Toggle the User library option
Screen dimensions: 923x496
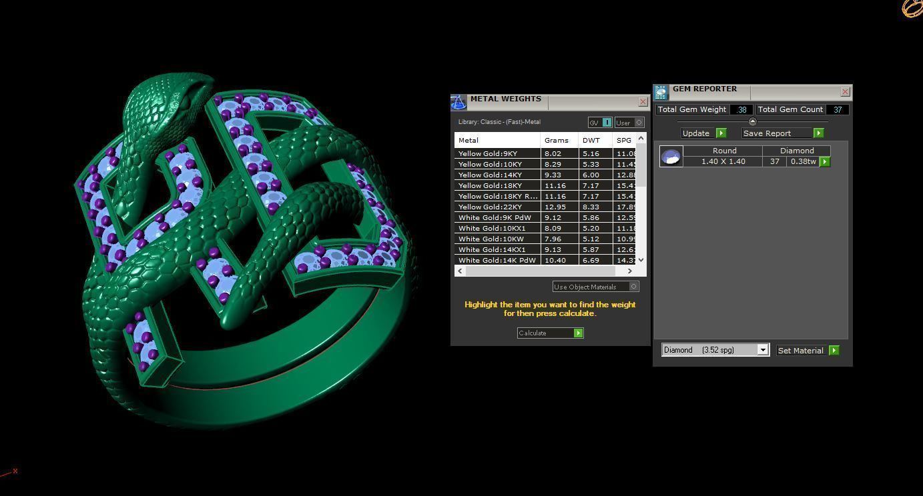[x=629, y=123]
